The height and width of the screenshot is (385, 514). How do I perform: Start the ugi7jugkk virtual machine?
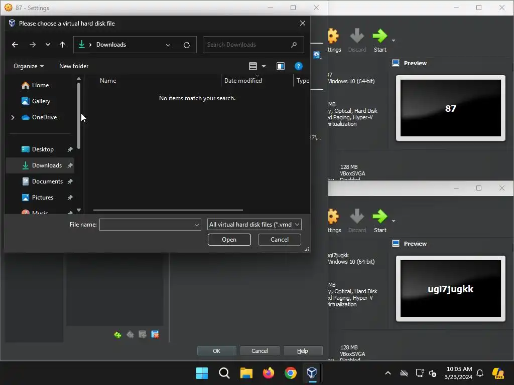(380, 221)
